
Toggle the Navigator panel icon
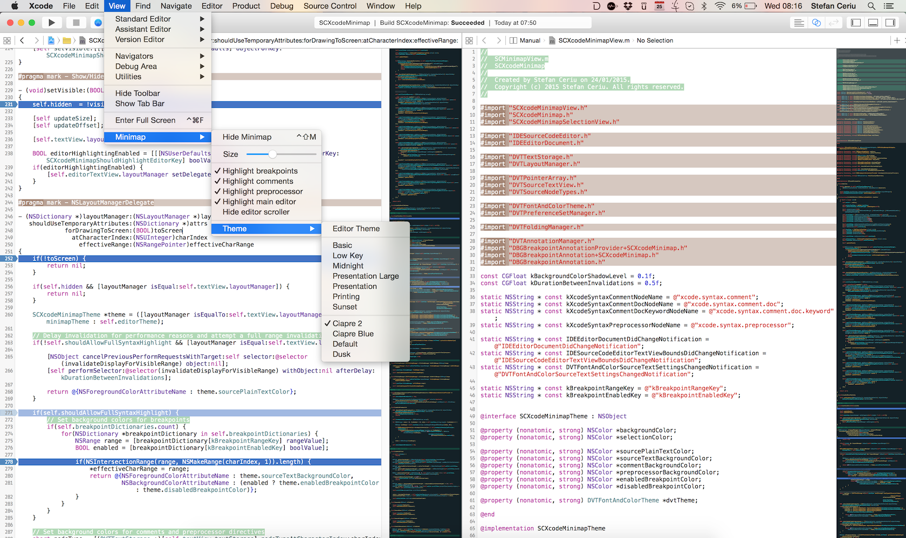(856, 23)
